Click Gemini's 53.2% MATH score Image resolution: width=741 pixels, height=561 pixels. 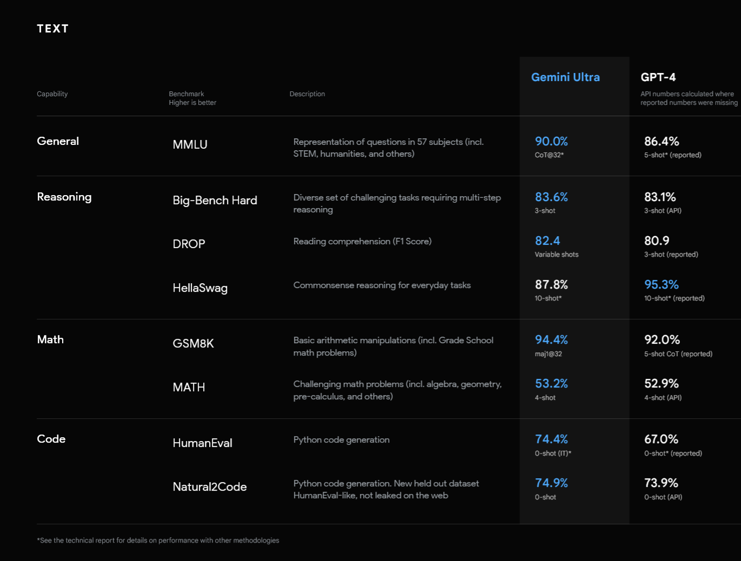coord(551,383)
